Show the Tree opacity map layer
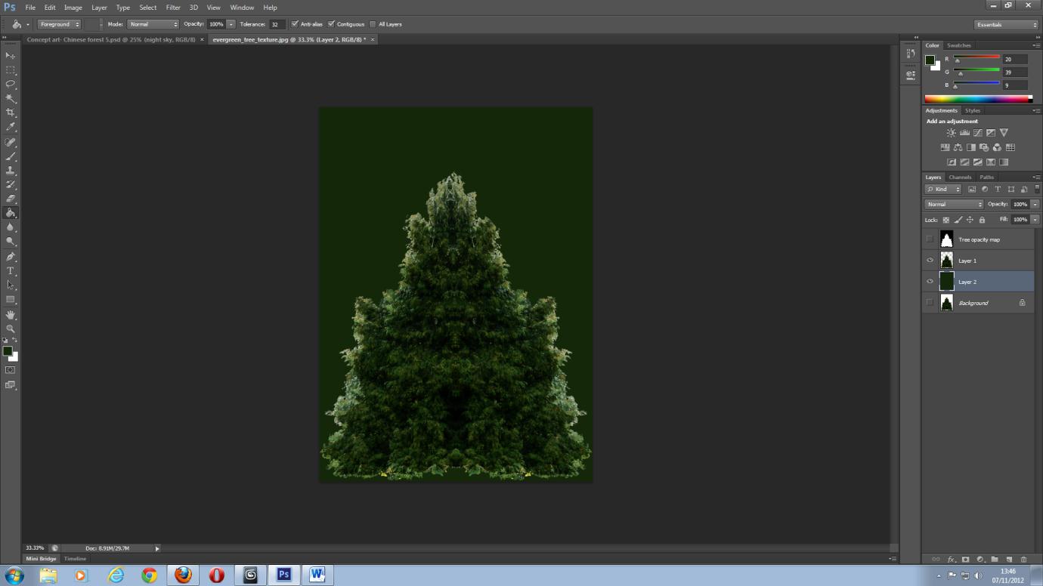This screenshot has height=586, width=1043. (x=930, y=239)
